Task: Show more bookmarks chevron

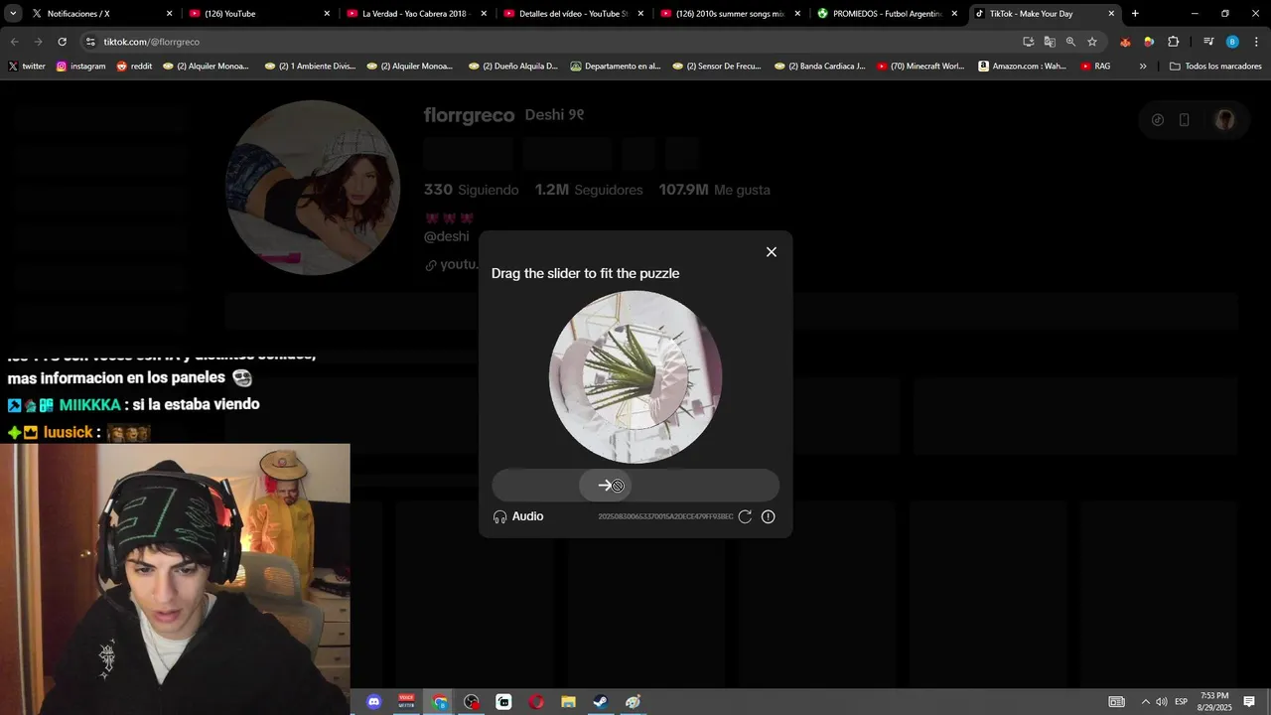Action: (1143, 67)
